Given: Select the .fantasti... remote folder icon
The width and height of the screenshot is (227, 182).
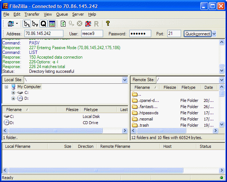Looking at the screenshot, I should click(135, 107).
